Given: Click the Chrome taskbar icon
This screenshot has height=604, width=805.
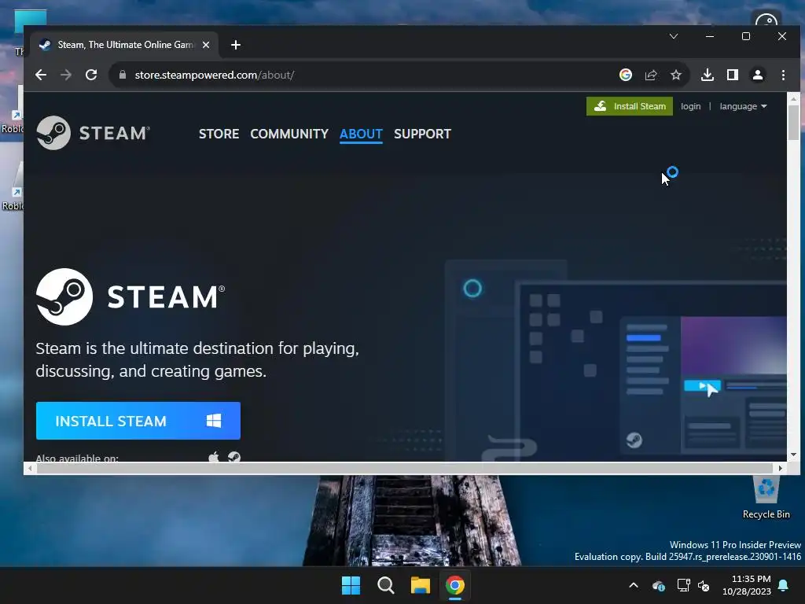Looking at the screenshot, I should click(x=455, y=585).
